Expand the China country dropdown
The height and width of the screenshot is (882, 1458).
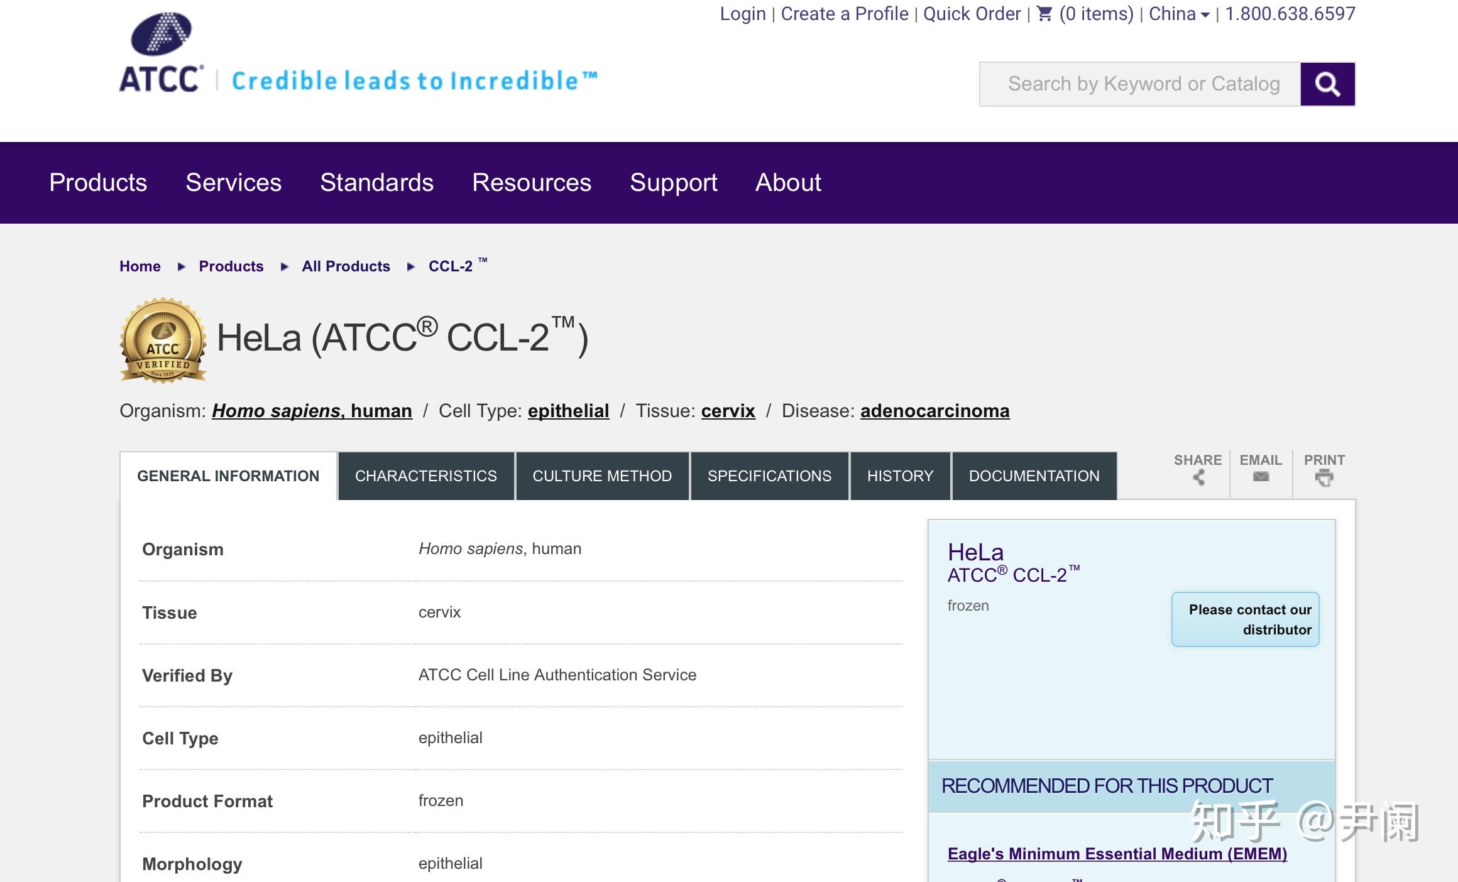coord(1178,14)
